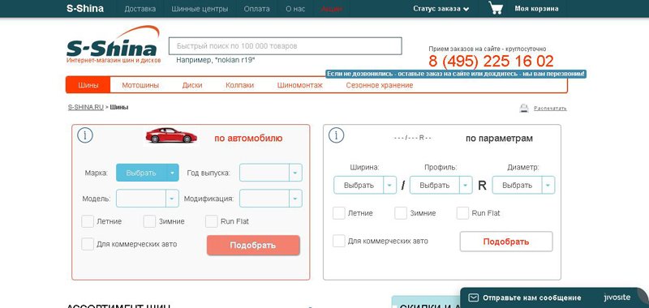This screenshot has width=649, height=308.
Task: Click the printer icon next to Распечатать
Action: coord(524,109)
